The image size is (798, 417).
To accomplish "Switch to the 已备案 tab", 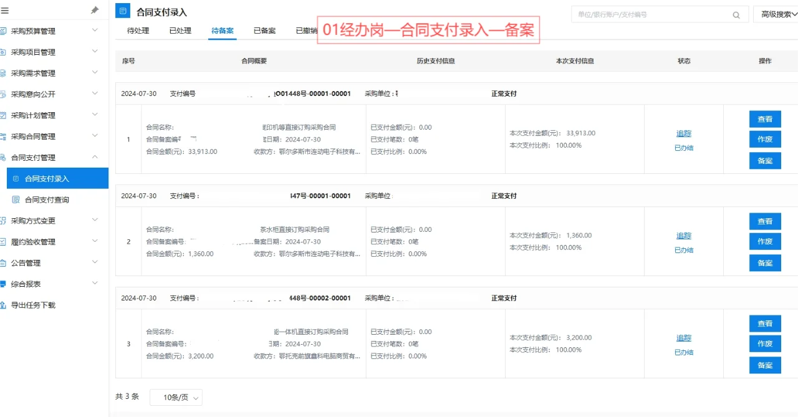I will (x=264, y=30).
